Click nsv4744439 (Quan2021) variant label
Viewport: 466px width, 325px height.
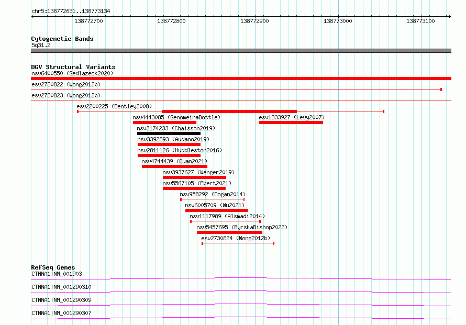point(174,161)
